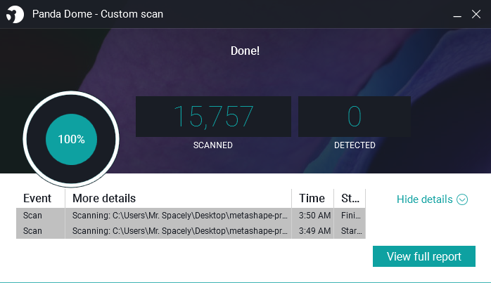Click the Event cell of the 3:49 AM row
This screenshot has width=491, height=283.
pos(40,231)
